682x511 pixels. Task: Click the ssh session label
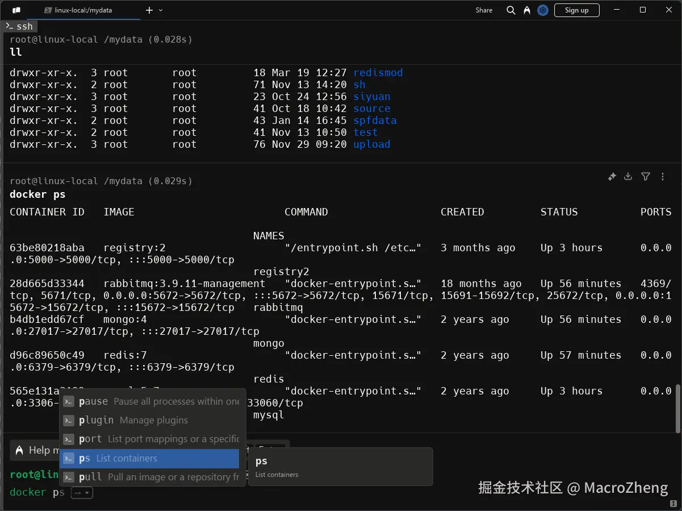(x=20, y=26)
